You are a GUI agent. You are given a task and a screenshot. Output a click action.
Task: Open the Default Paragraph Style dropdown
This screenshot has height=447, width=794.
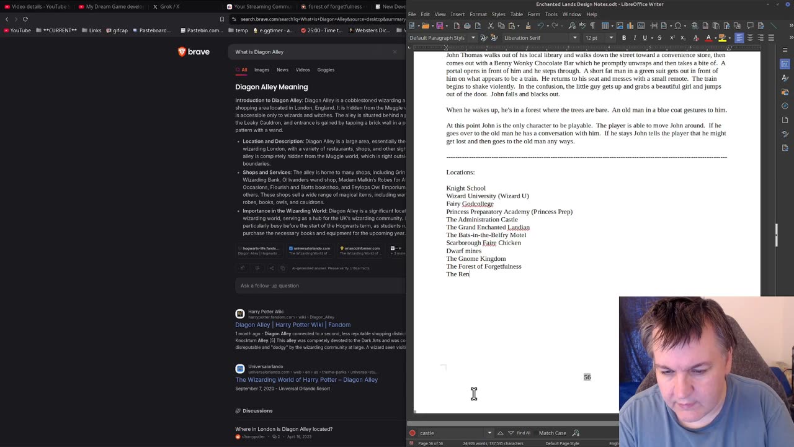click(x=473, y=38)
